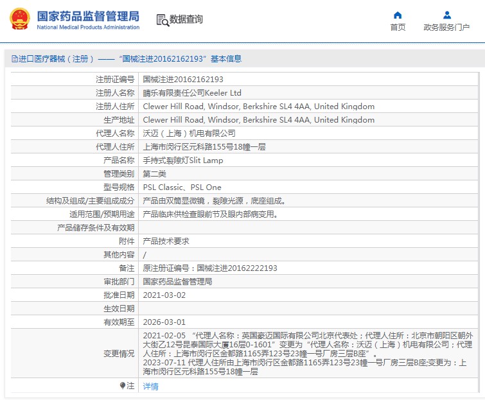Click the document icon before 进口医疗器械
485x400 pixels.
click(14, 59)
